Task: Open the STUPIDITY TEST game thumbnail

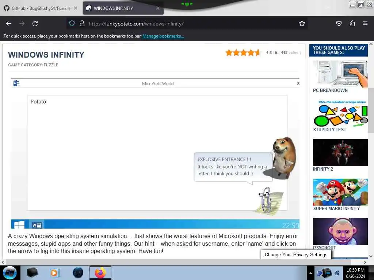Action: [340, 113]
